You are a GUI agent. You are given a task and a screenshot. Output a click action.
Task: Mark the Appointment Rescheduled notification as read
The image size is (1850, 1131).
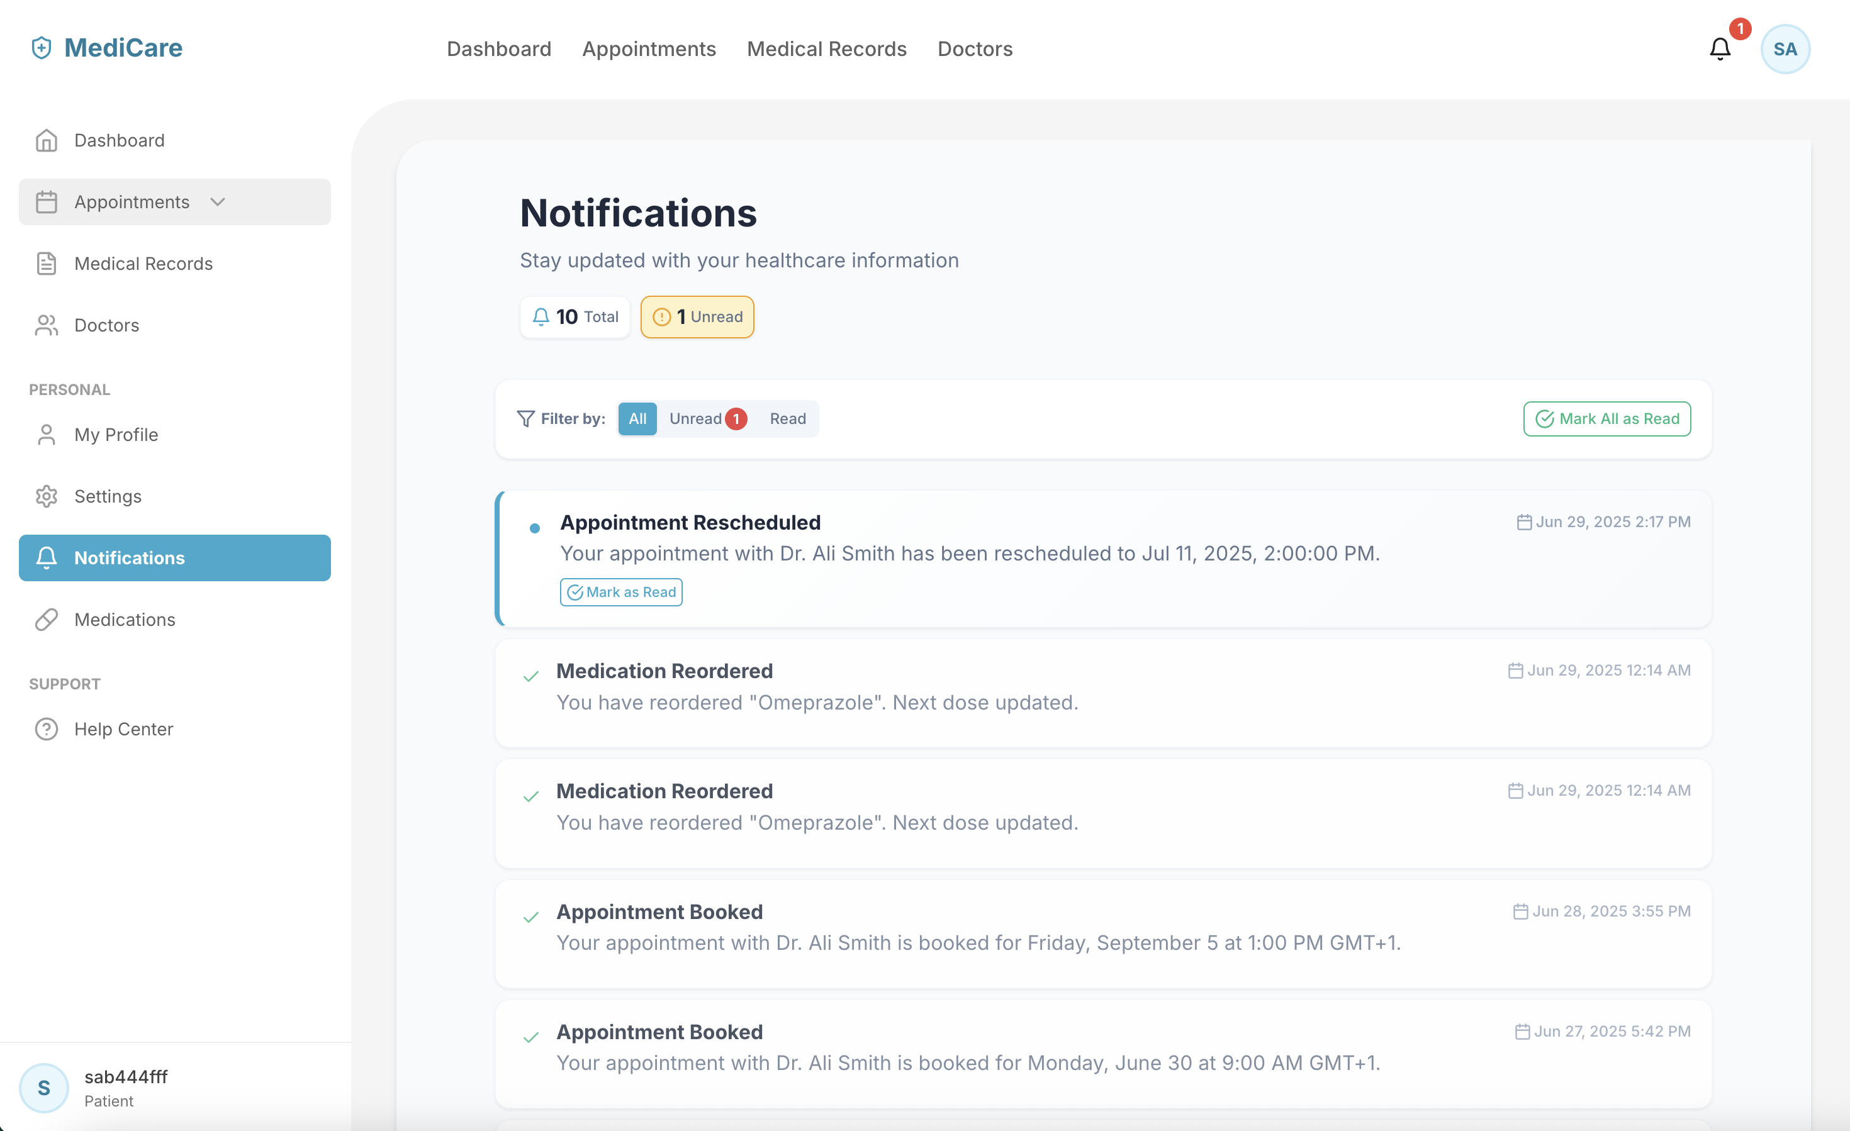pos(621,592)
